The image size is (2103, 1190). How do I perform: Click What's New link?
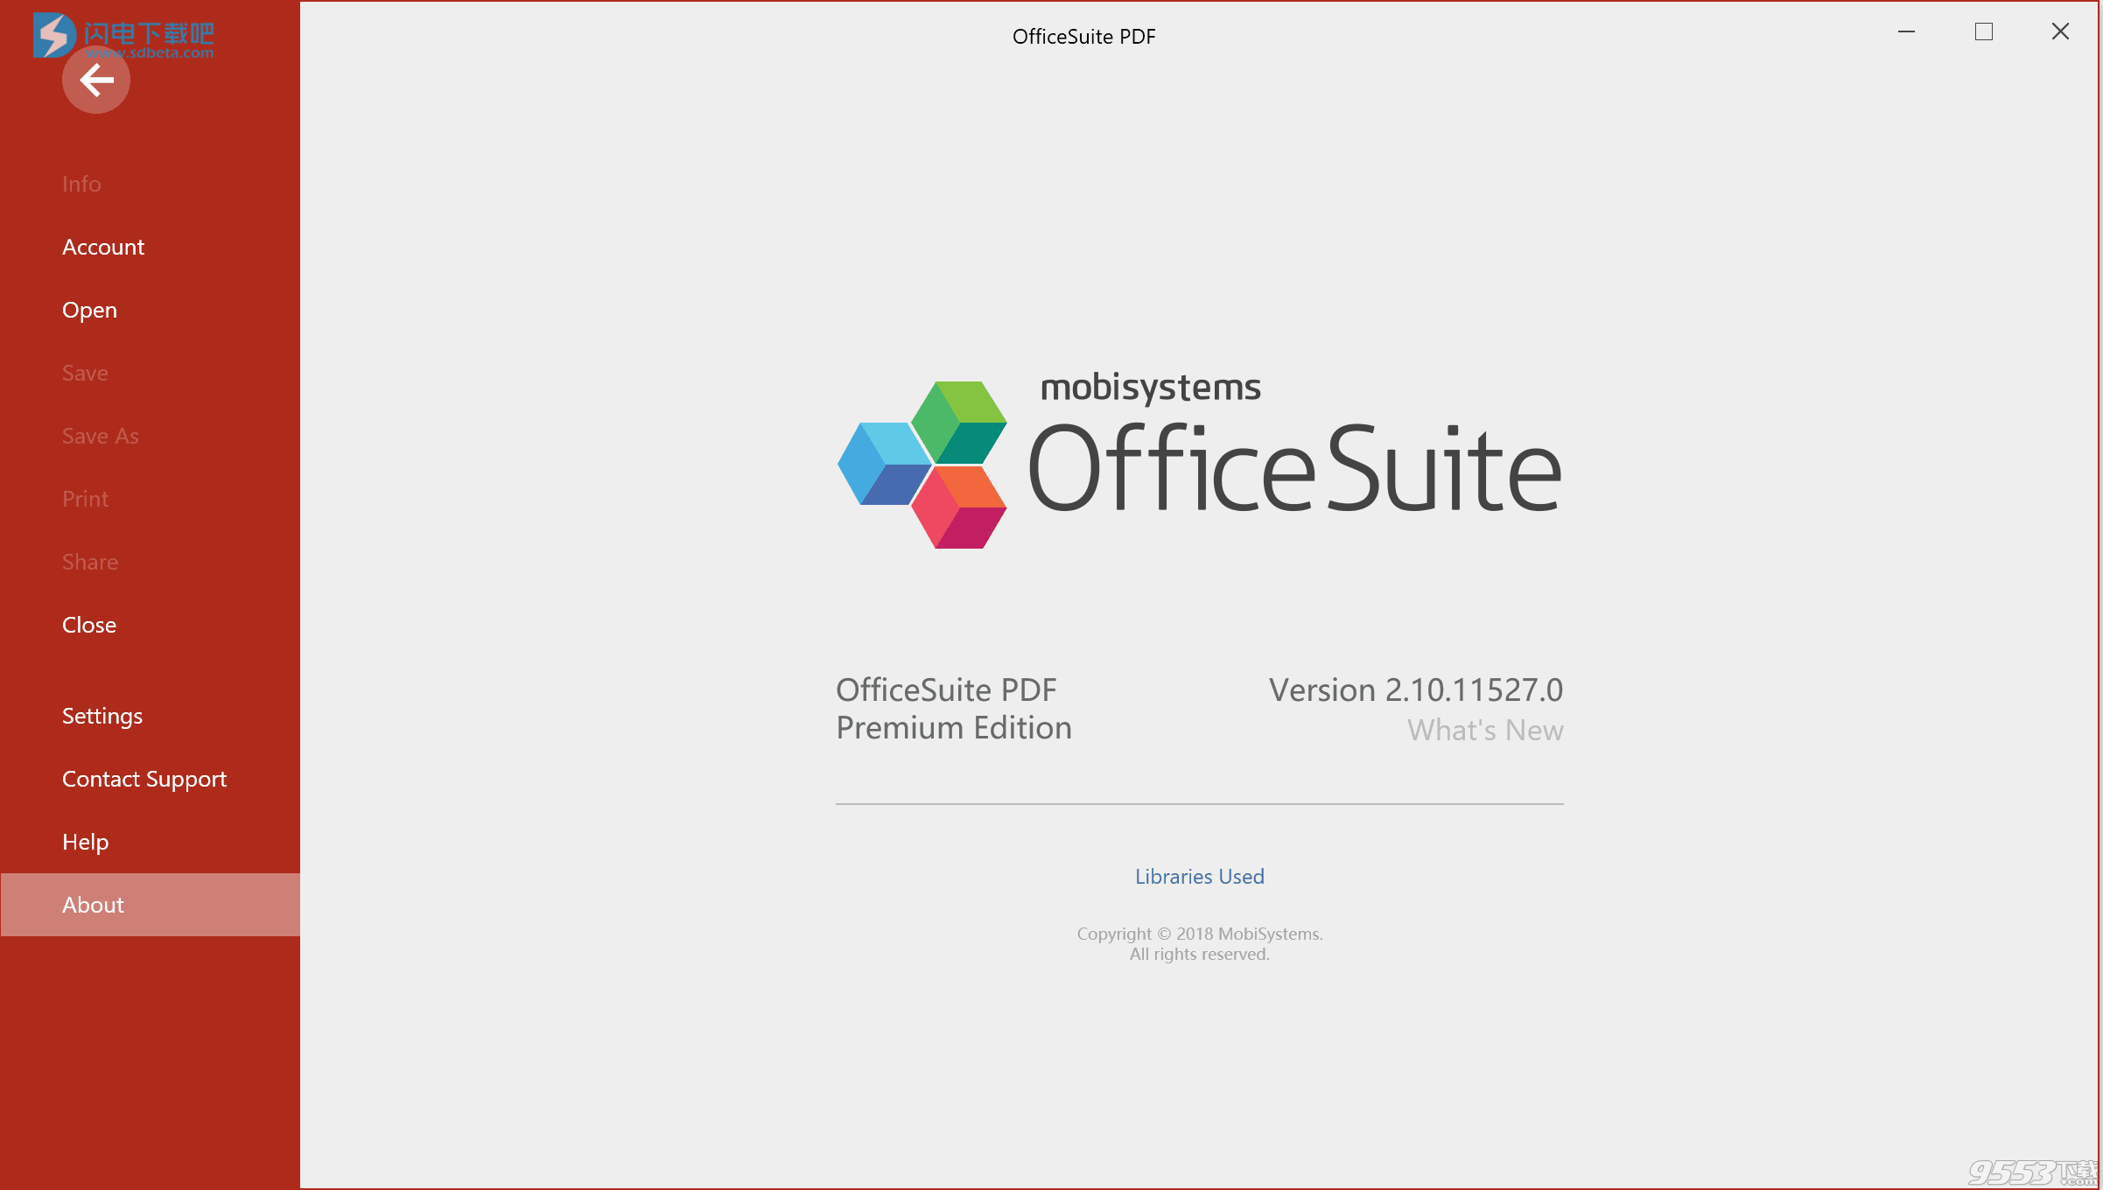coord(1485,729)
